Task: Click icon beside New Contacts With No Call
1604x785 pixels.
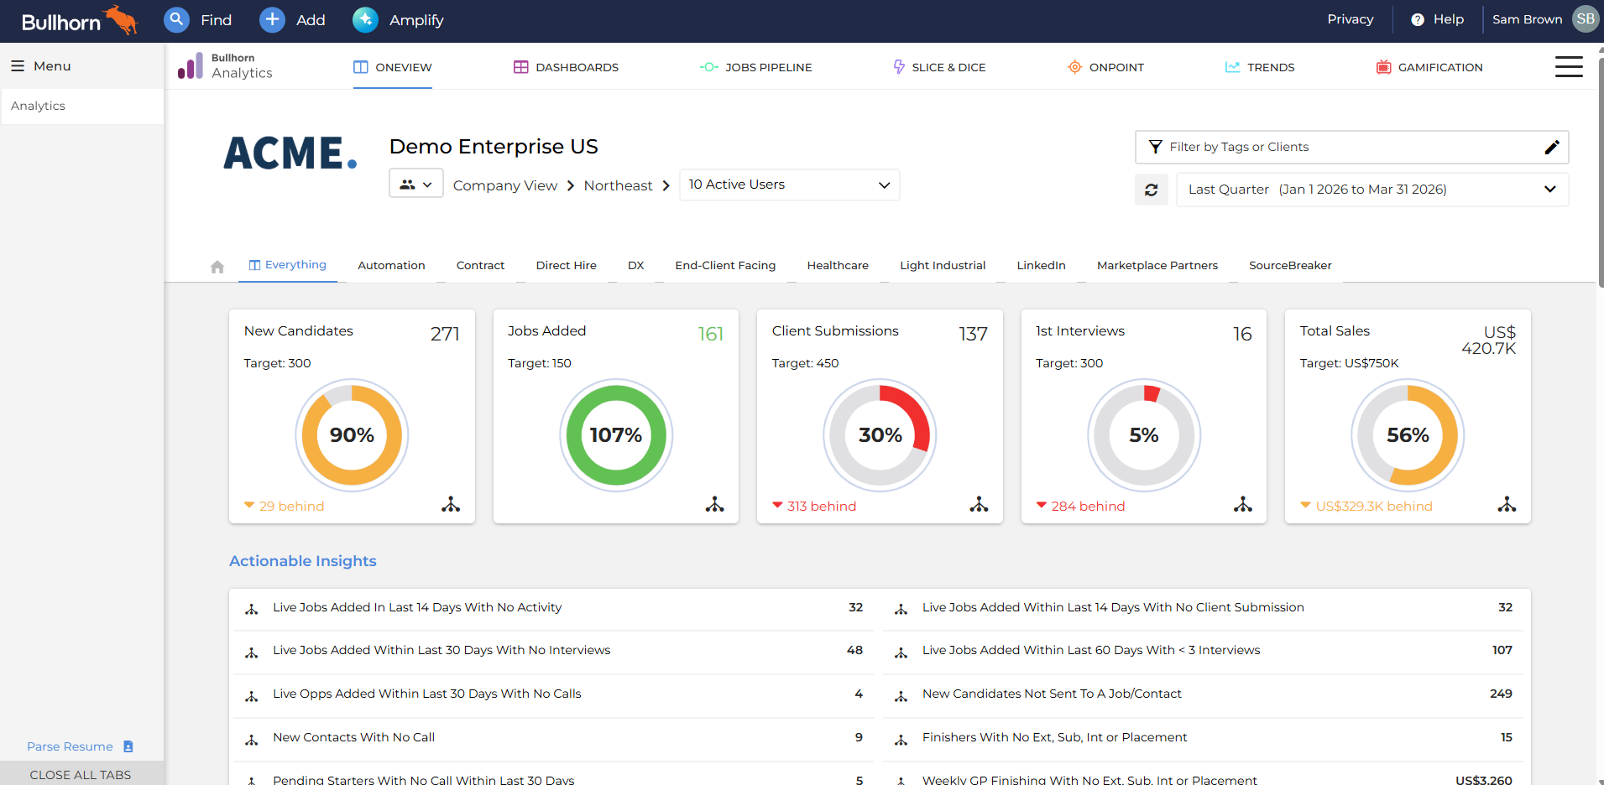Action: pyautogui.click(x=251, y=740)
